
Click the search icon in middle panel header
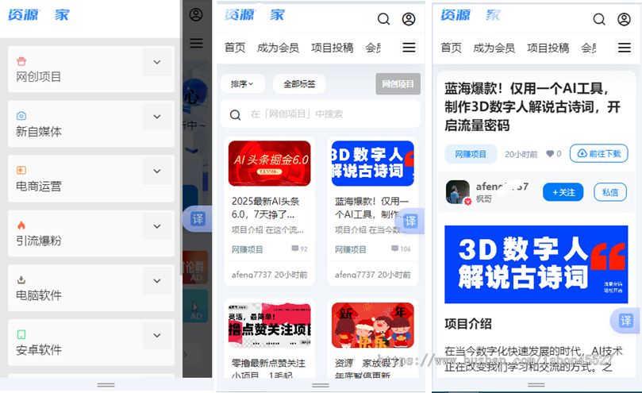pos(383,19)
